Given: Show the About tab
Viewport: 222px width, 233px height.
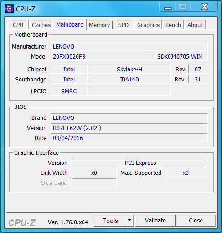Looking at the screenshot, I should [x=195, y=25].
